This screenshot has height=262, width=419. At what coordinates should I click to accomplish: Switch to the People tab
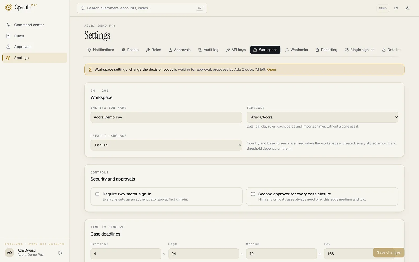click(130, 50)
